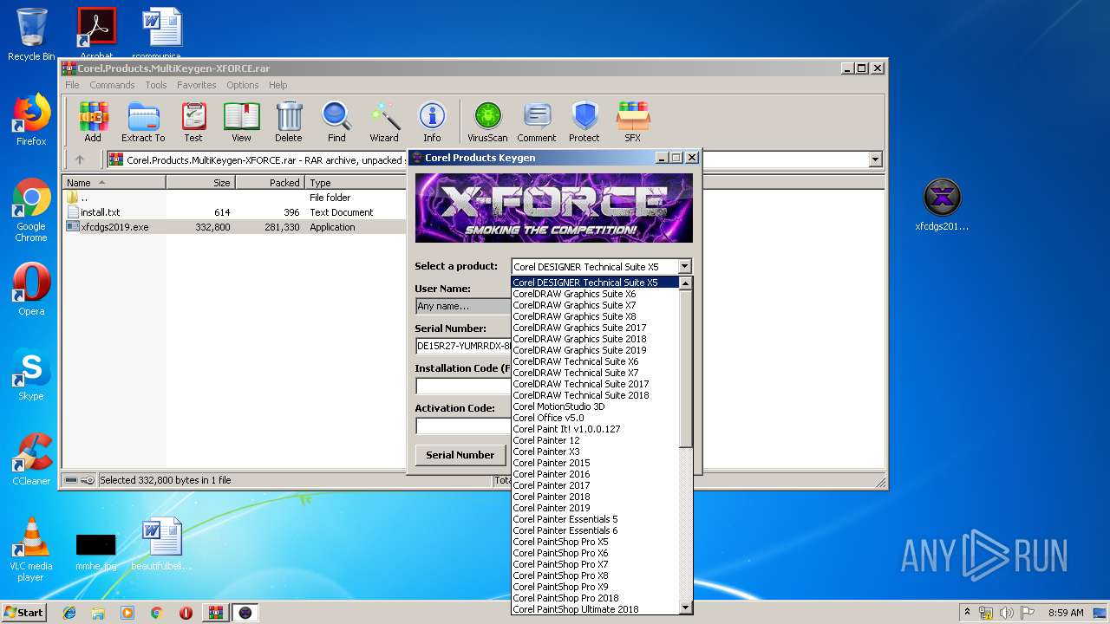This screenshot has width=1110, height=624.
Task: Open Firefox desktop shortcut
Action: click(x=31, y=120)
